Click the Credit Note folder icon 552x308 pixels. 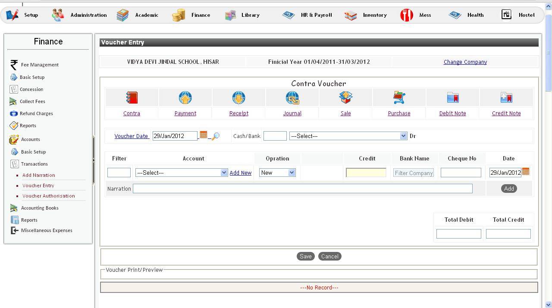tap(506, 97)
